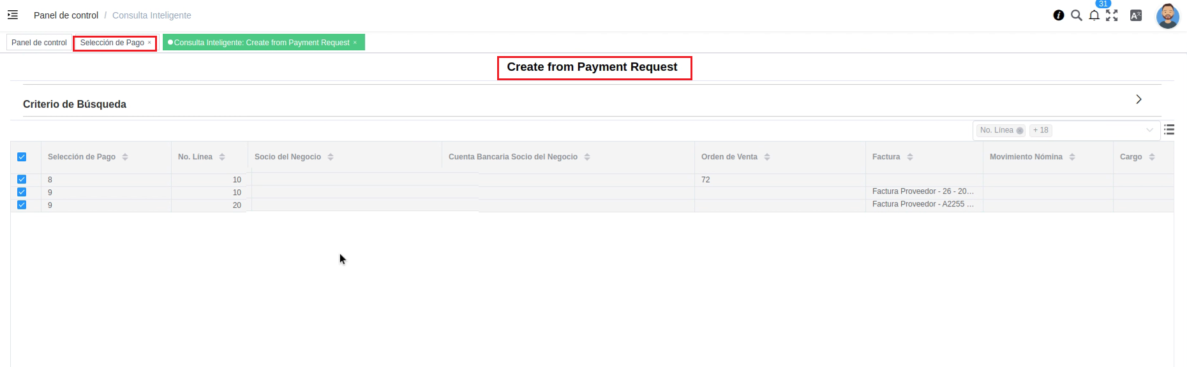Screen dimensions: 1187x367
Task: Sort by Selección de Pago column
Action: [x=125, y=157]
